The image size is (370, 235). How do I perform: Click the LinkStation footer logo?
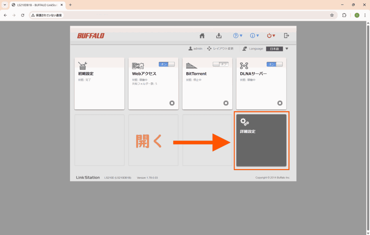pos(88,178)
